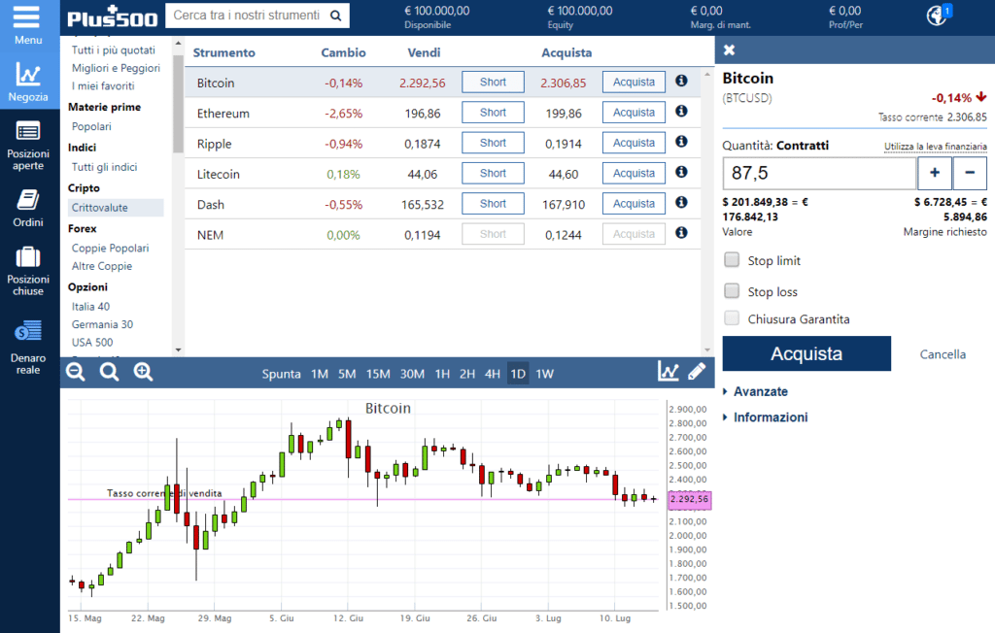Open chart indicators icon
Viewport: 995px width, 633px height.
tap(669, 371)
